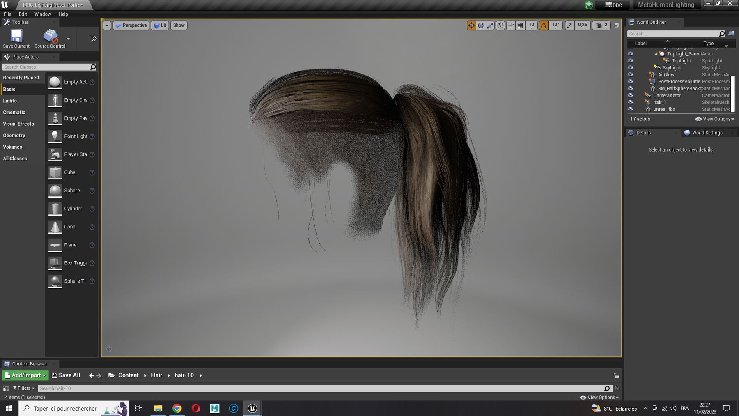This screenshot has height=416, width=739.
Task: Go back in Content Browser history
Action: click(x=91, y=375)
